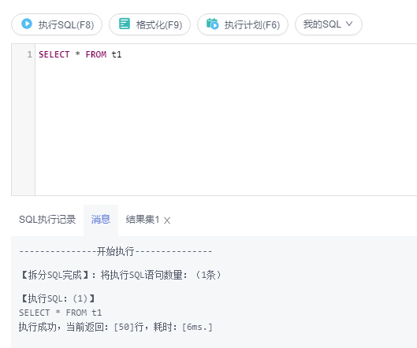This screenshot has height=348, width=417.
Task: Click the calendar-play icon for 执行计划
Action: coord(213,24)
